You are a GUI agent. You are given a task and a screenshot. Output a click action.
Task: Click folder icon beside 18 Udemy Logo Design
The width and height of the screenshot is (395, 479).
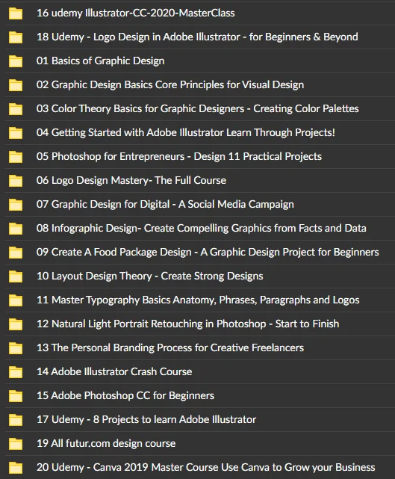pyautogui.click(x=16, y=37)
